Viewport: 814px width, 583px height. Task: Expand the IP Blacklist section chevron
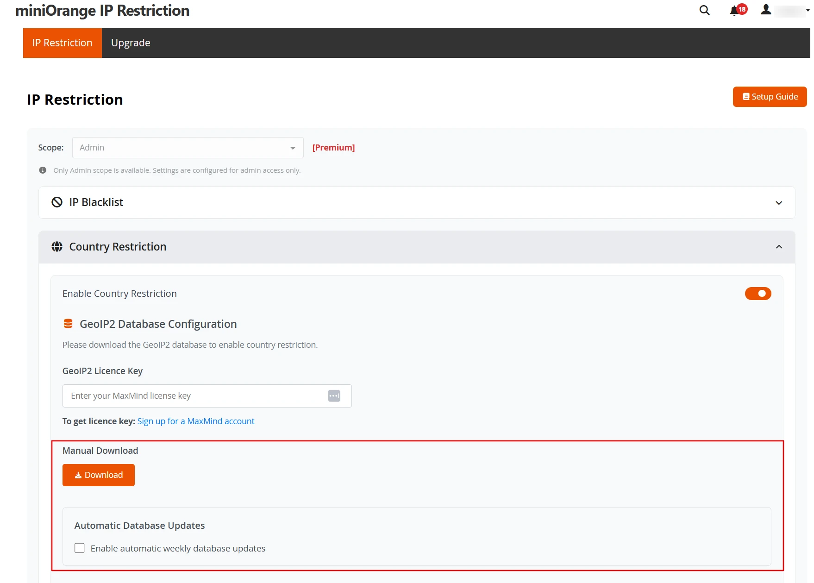point(779,203)
